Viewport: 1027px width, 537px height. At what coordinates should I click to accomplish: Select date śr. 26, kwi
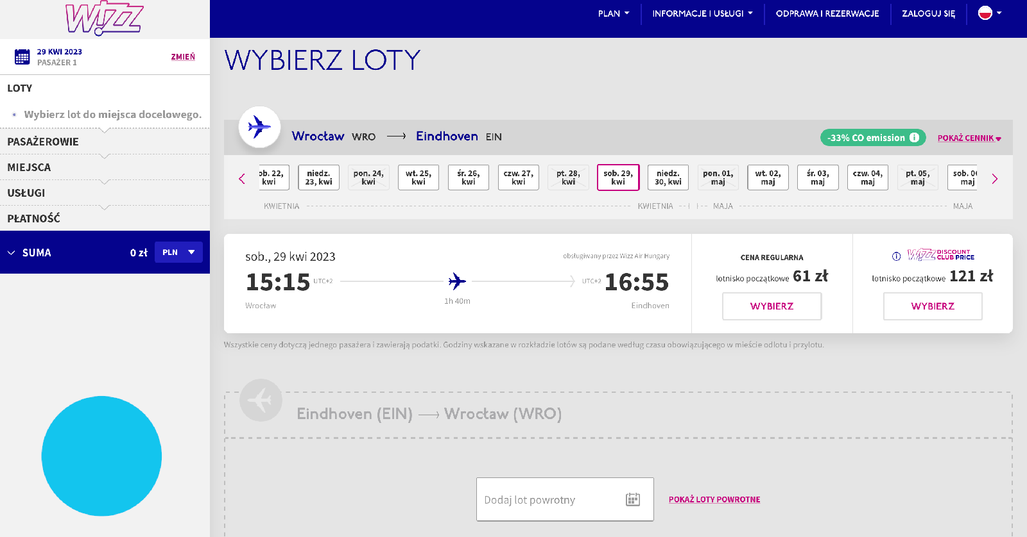point(469,178)
